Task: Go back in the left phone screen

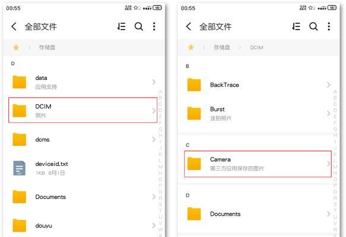Action: pos(14,27)
